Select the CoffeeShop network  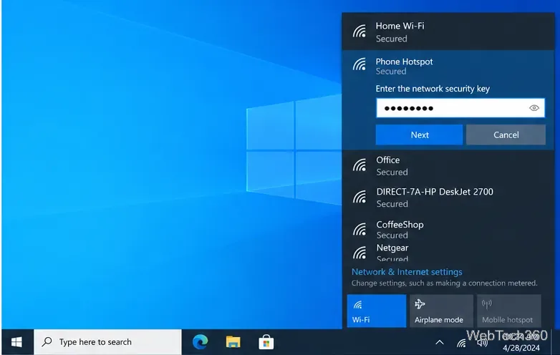coord(448,229)
